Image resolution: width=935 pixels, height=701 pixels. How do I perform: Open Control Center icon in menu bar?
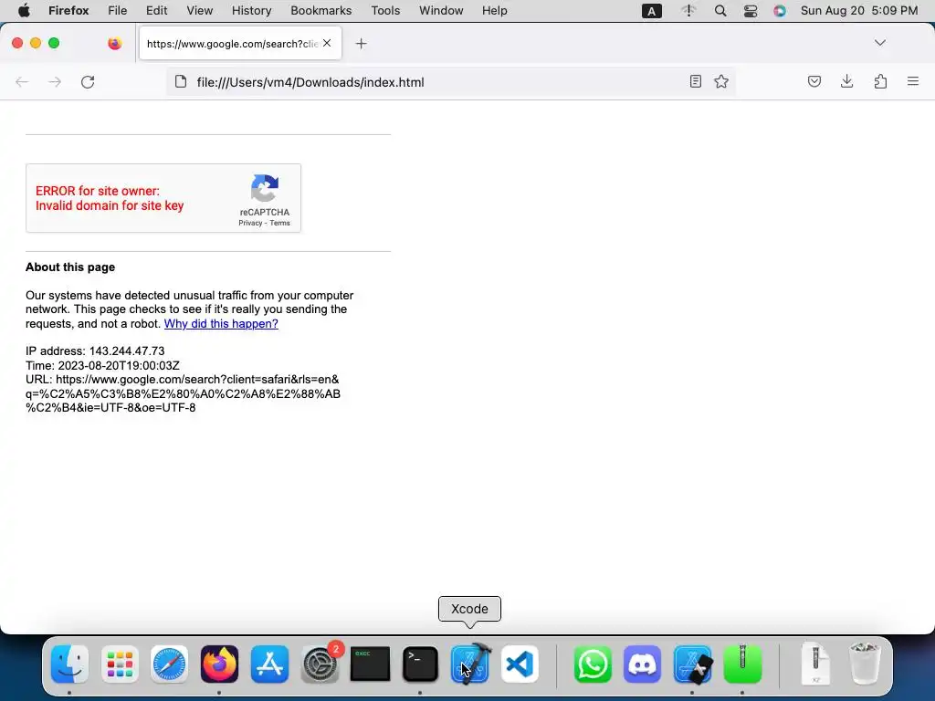[751, 11]
